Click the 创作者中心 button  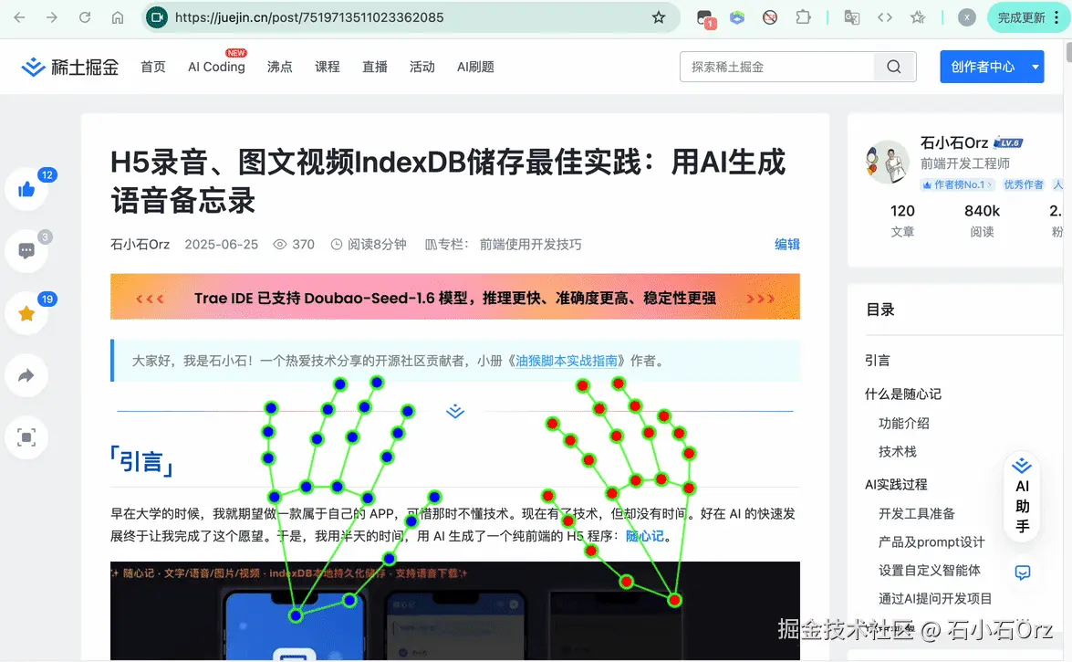pos(984,67)
